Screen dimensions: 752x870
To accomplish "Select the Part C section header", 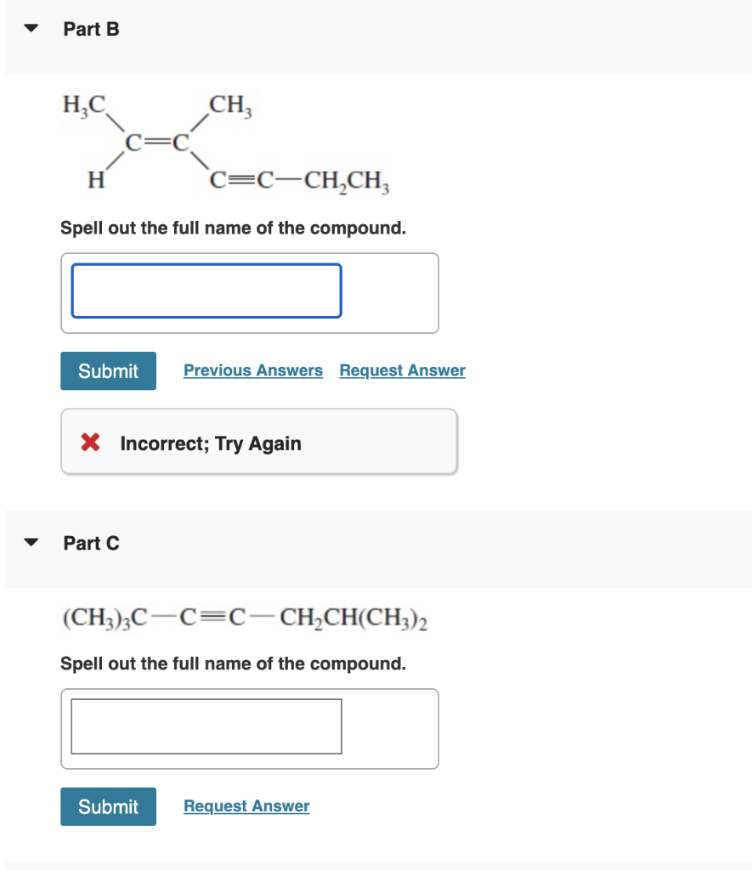I will click(x=92, y=542).
